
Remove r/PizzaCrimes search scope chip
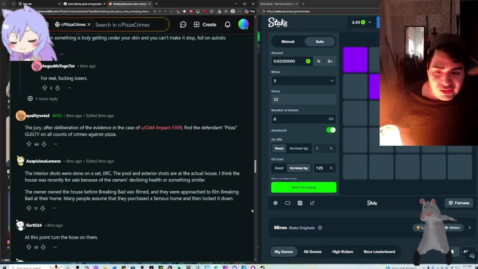(x=89, y=25)
